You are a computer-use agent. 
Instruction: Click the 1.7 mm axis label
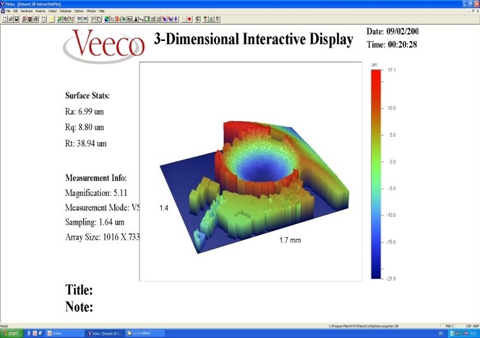pos(290,240)
